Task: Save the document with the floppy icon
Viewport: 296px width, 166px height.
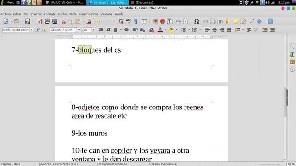Action: click(27, 21)
